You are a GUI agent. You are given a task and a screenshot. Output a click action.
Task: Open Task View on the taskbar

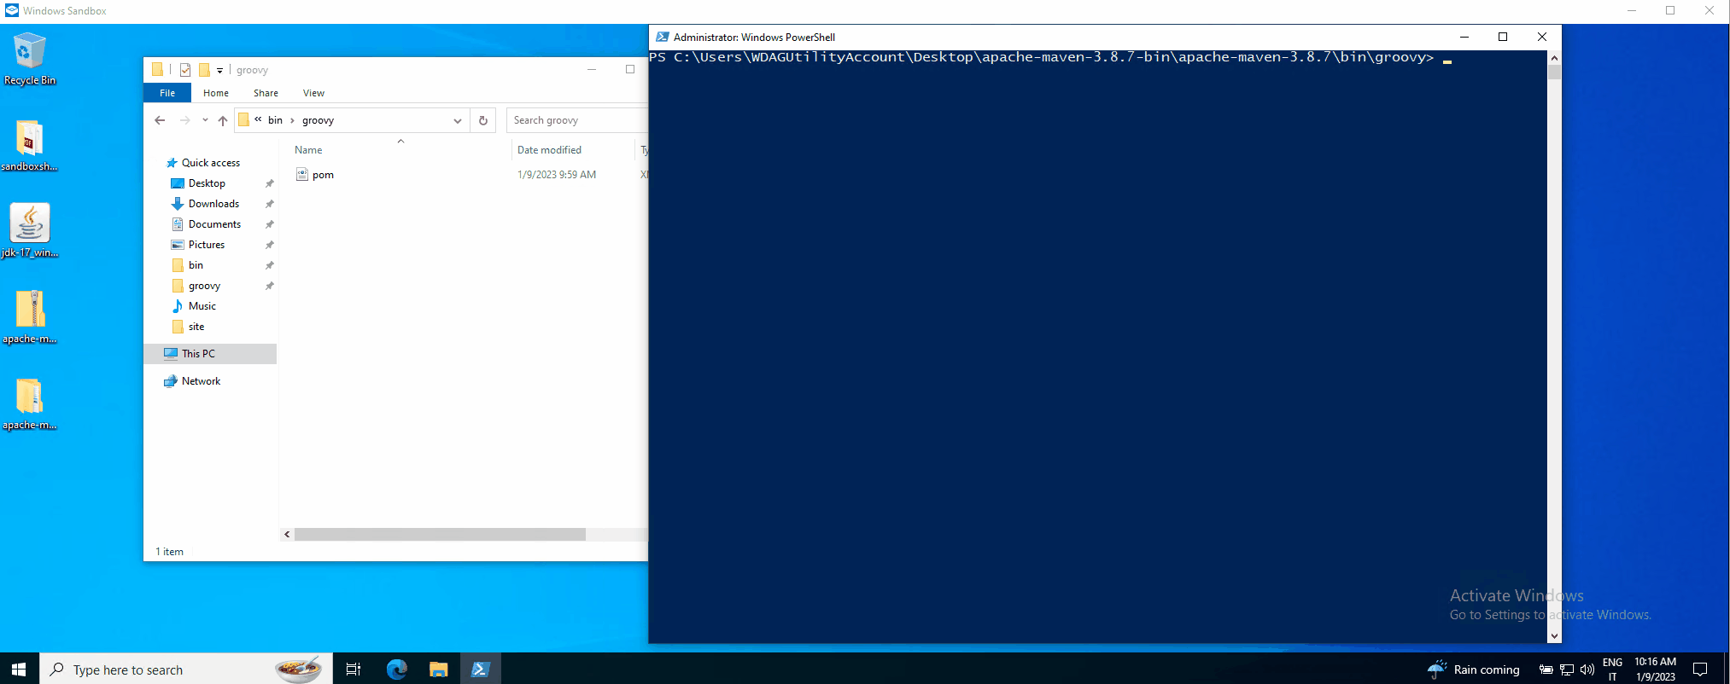(x=353, y=670)
